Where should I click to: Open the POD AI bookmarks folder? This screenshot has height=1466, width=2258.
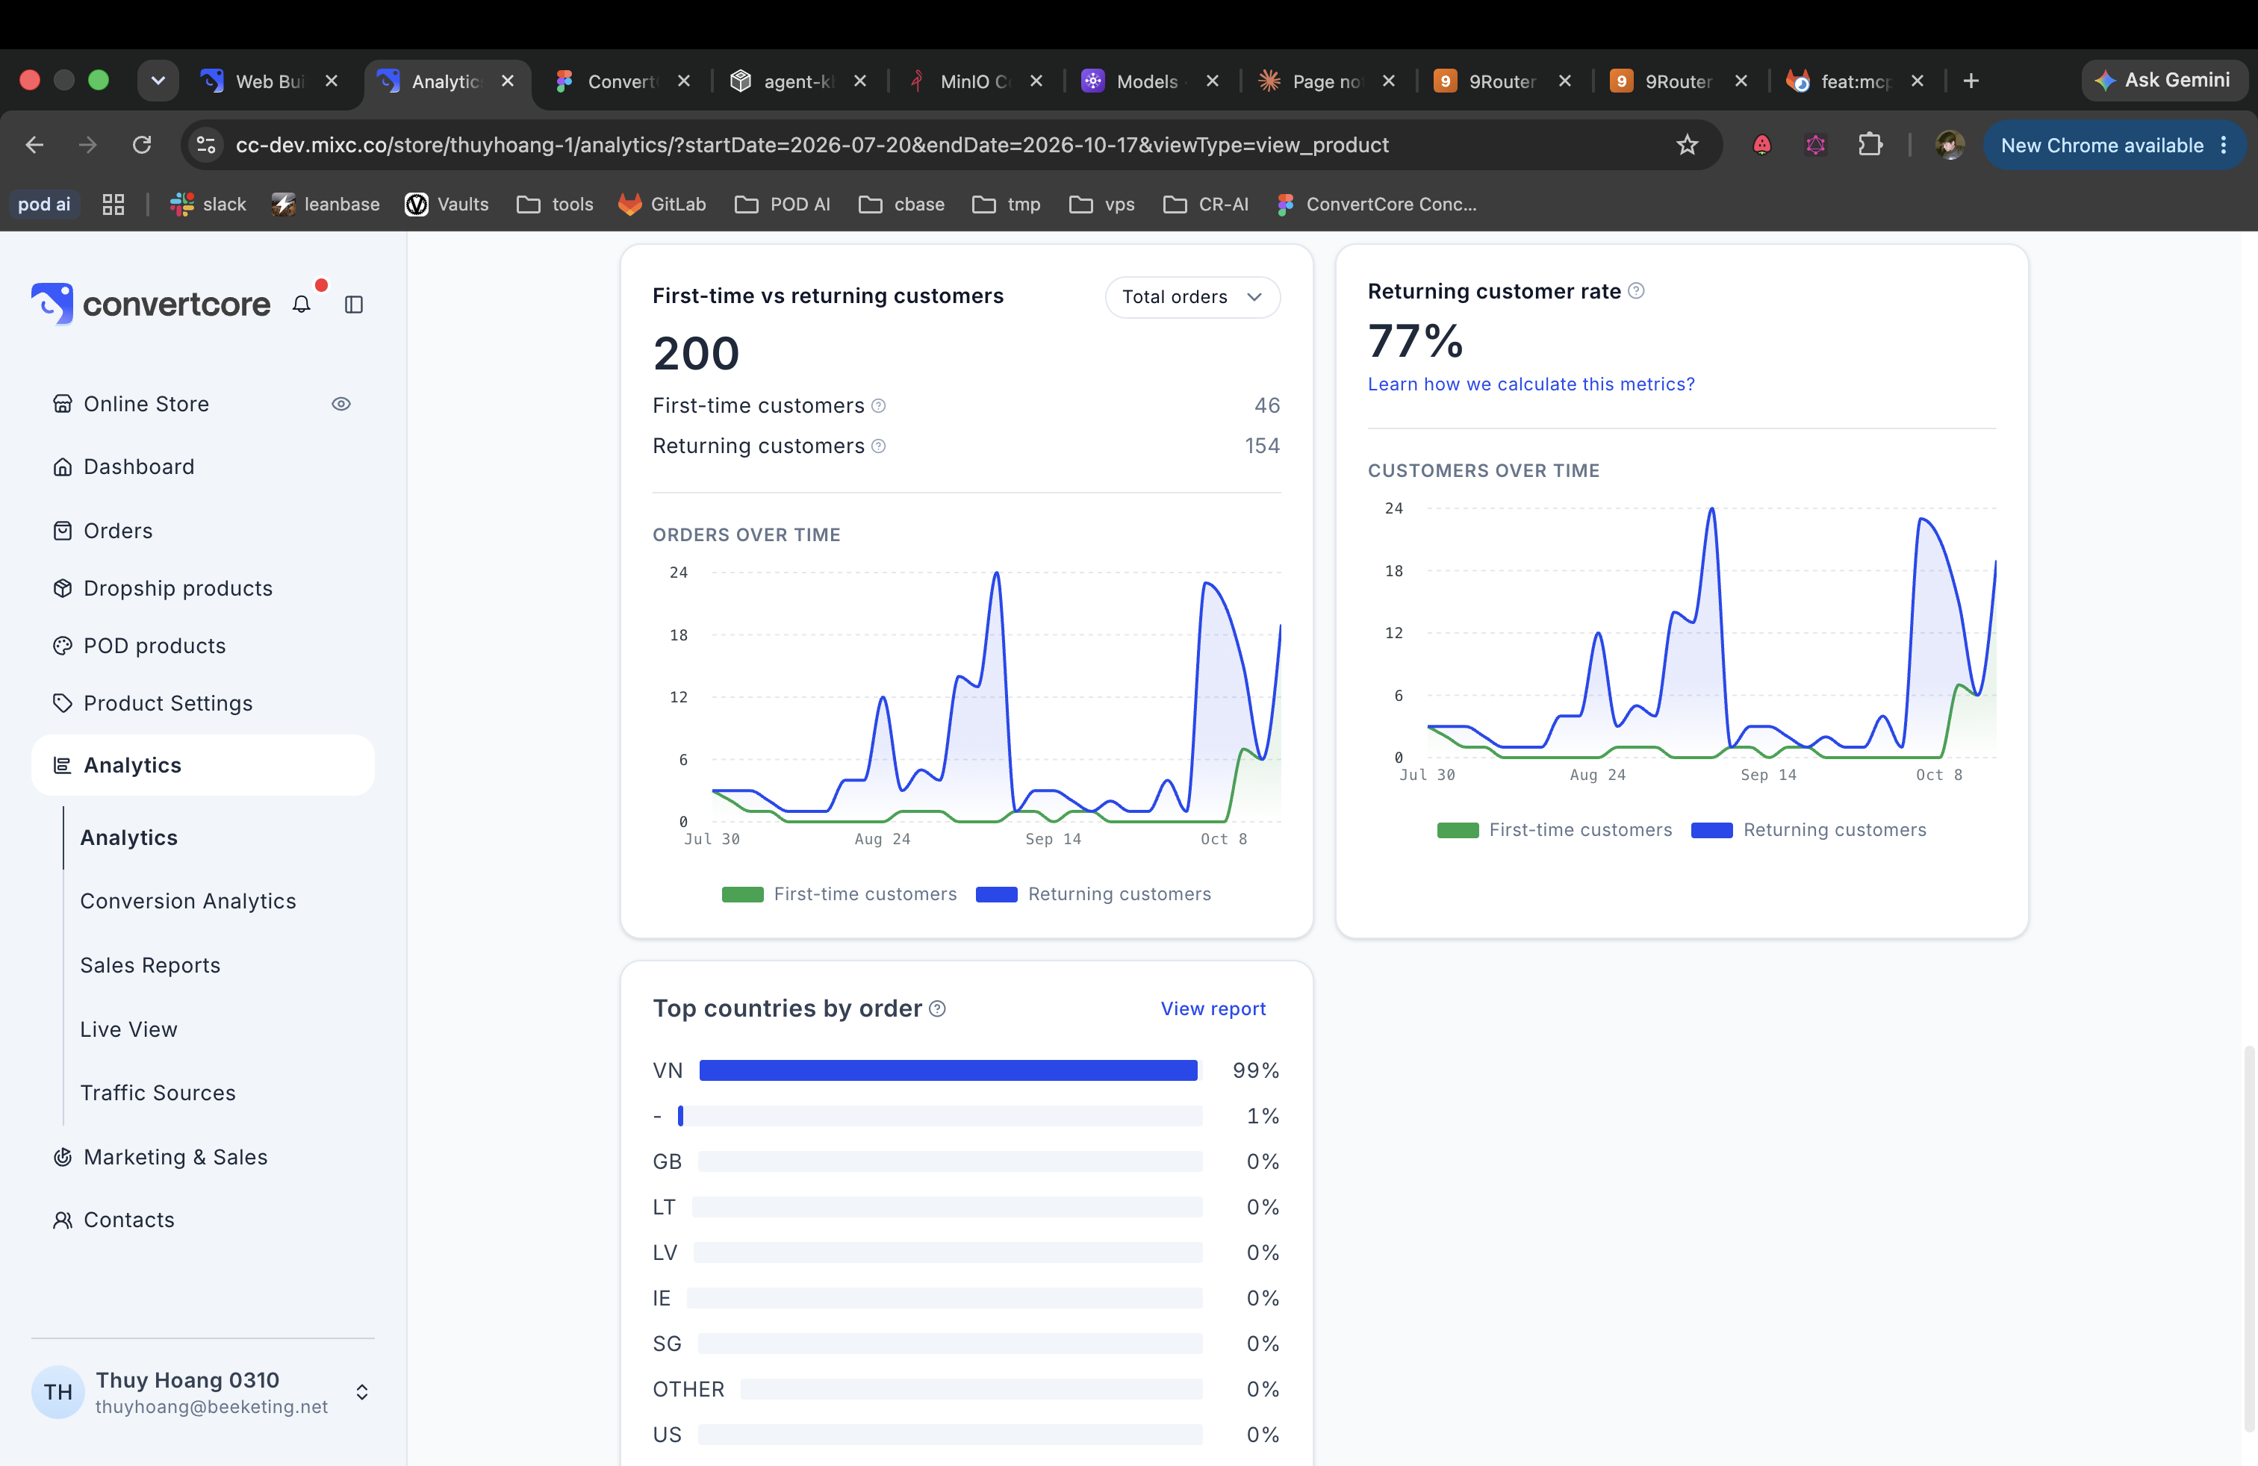pos(783,204)
